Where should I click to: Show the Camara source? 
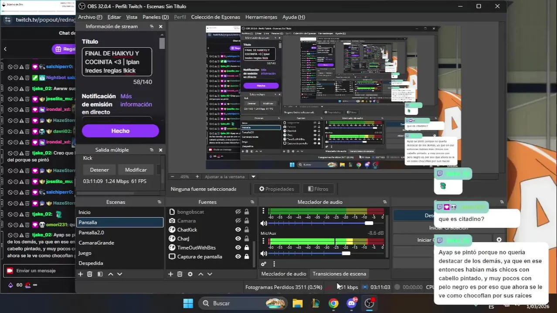238,221
